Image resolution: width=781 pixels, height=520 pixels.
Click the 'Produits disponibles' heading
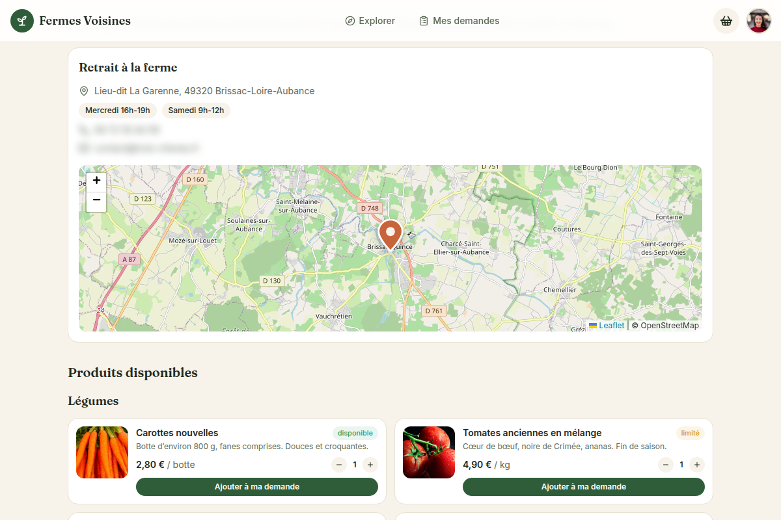[x=133, y=373]
